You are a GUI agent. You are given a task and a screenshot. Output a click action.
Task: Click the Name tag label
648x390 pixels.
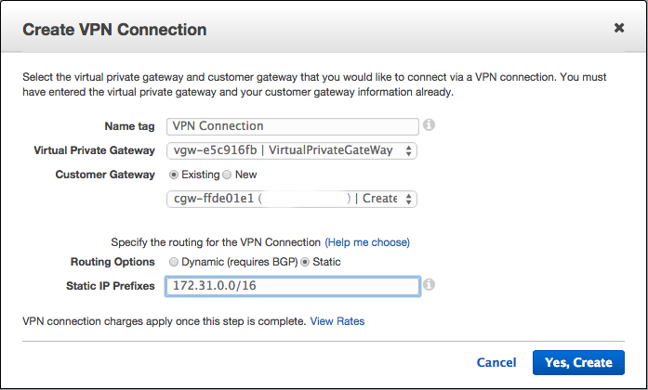129,126
